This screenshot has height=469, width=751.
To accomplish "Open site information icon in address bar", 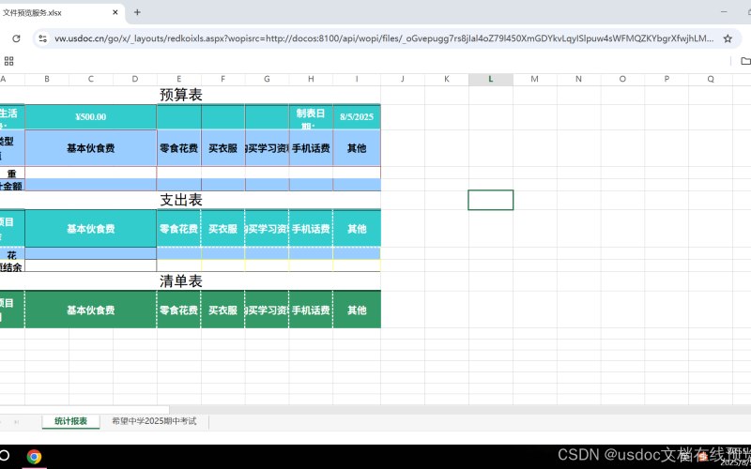I will click(x=42, y=38).
